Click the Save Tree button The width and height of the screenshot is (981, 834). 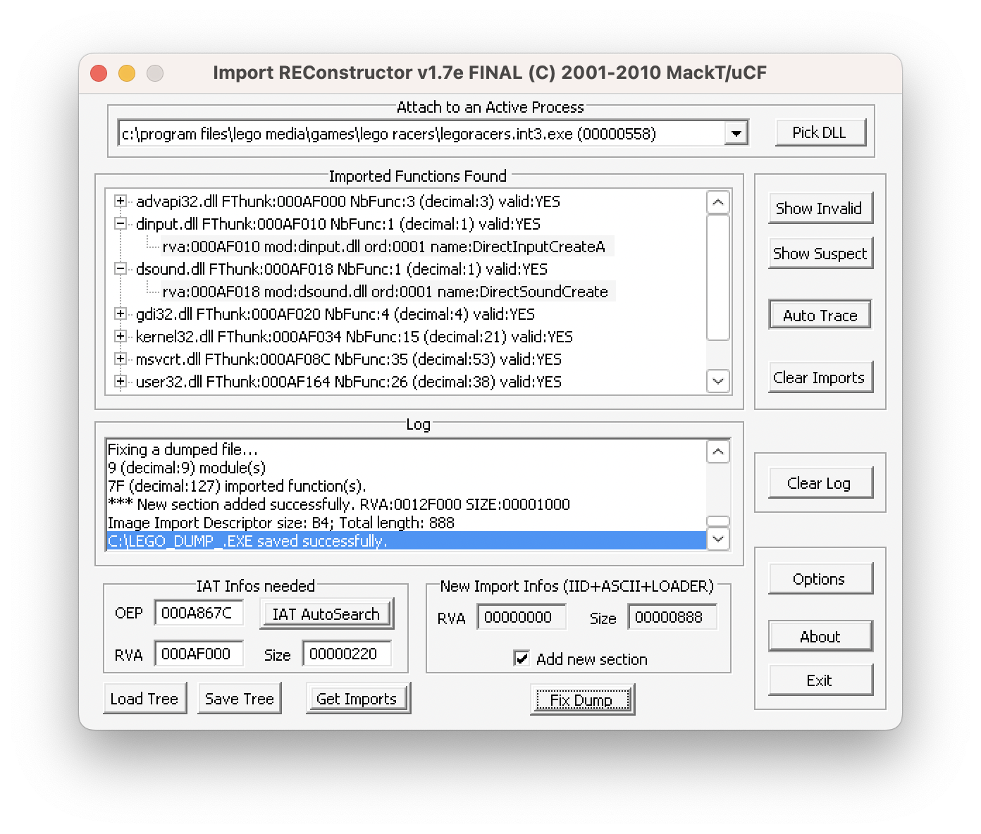[240, 699]
